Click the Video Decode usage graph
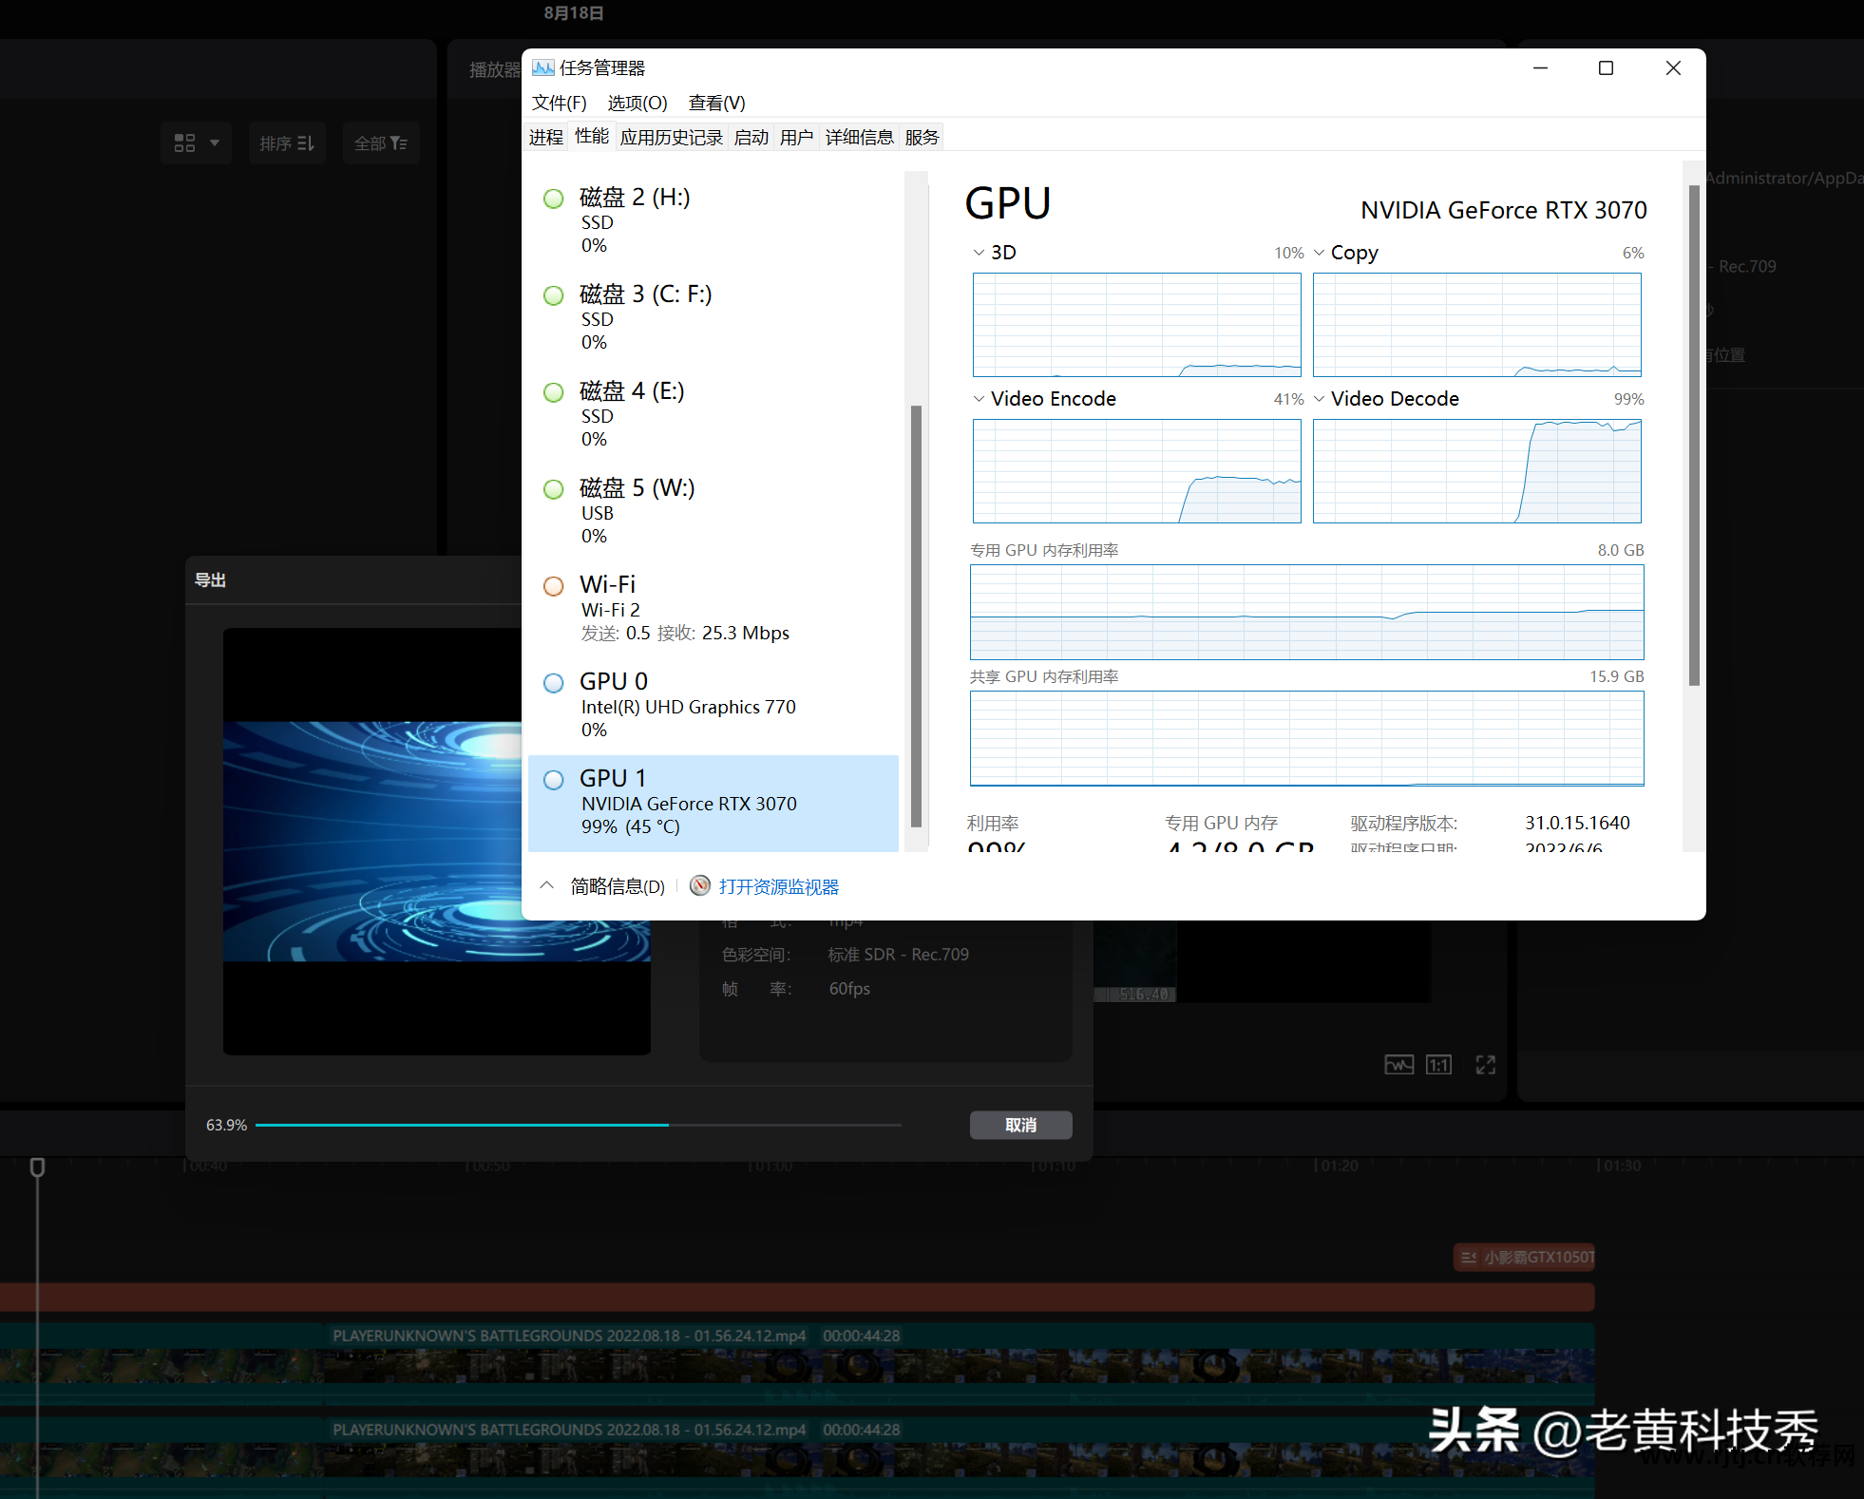This screenshot has width=1864, height=1499. click(1477, 471)
